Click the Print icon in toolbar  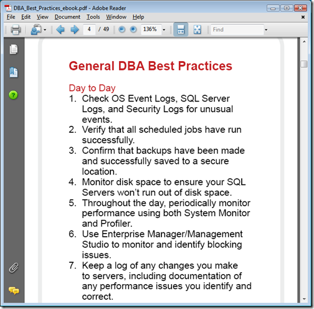pyautogui.click(x=16, y=29)
